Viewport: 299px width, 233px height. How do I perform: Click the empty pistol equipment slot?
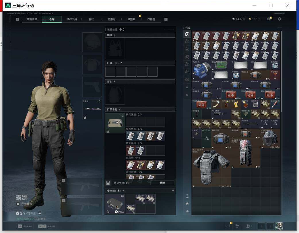(x=92, y=87)
